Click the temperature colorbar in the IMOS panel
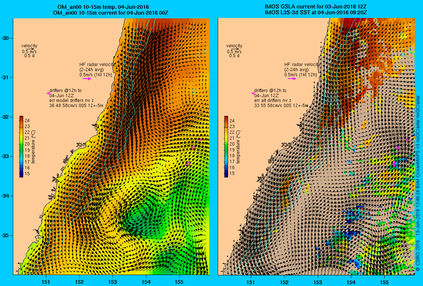This screenshot has width=423, height=286. click(x=226, y=147)
